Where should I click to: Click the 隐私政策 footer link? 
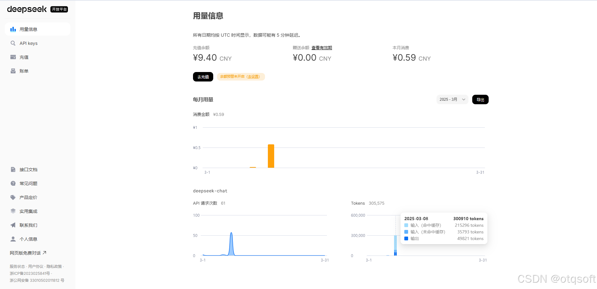(54, 267)
